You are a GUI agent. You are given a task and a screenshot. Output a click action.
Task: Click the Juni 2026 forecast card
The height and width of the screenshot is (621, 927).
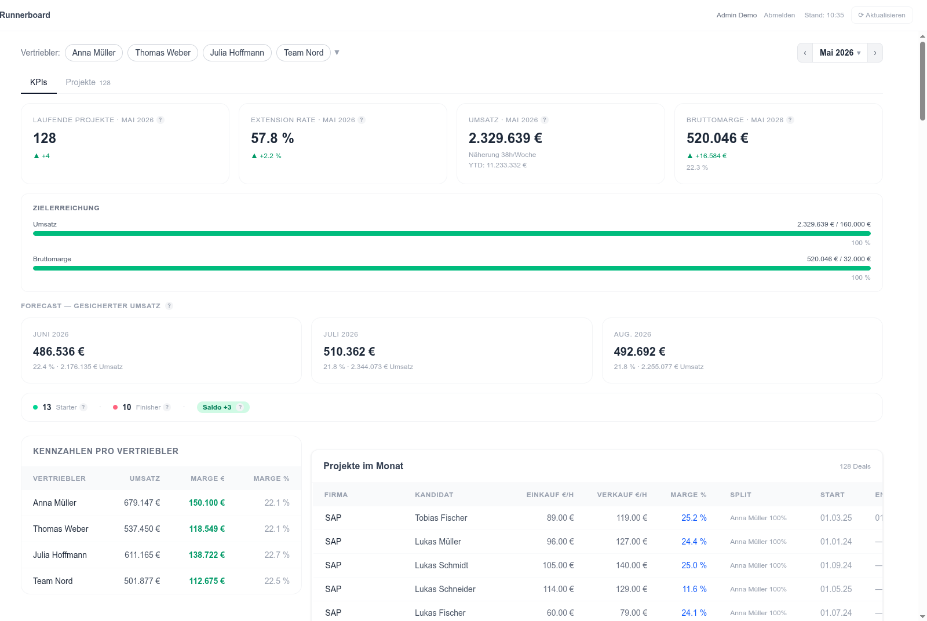tap(161, 350)
